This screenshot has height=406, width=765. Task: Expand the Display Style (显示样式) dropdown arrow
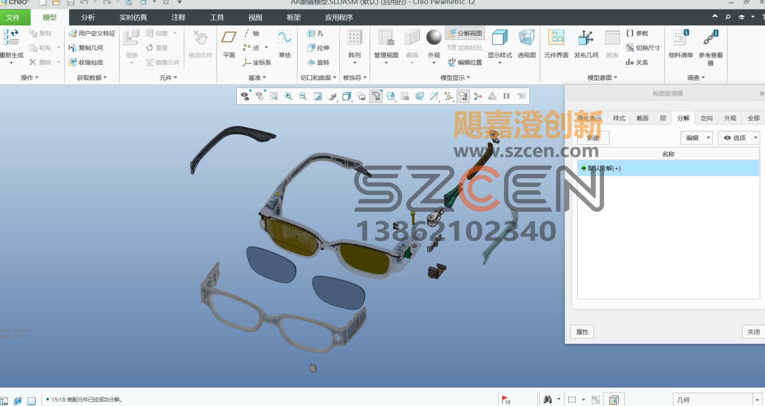click(x=500, y=63)
